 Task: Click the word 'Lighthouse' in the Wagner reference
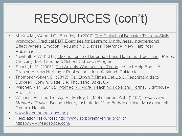coord(159,87)
